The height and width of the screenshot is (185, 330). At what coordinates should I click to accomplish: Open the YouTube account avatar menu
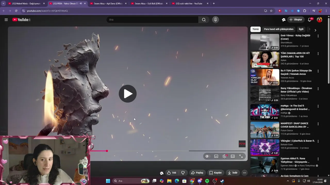[319, 20]
